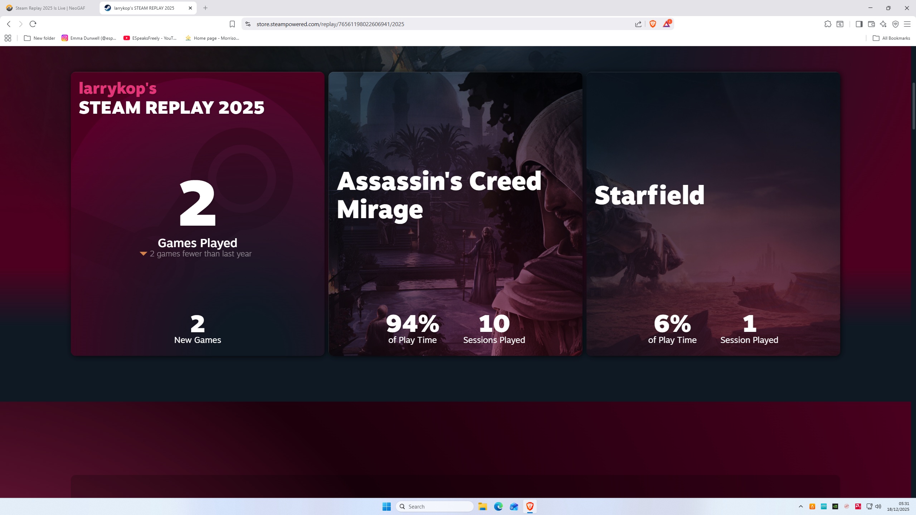Open the New folder bookmark
The width and height of the screenshot is (916, 515).
point(39,38)
